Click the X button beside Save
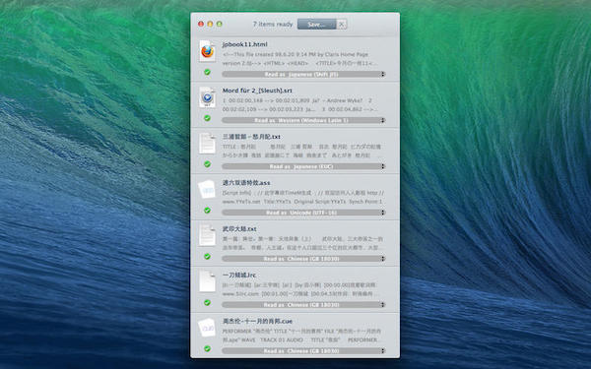The height and width of the screenshot is (369, 591). (x=342, y=24)
